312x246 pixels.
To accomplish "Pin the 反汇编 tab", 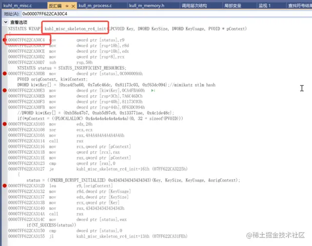I will pos(67,6).
